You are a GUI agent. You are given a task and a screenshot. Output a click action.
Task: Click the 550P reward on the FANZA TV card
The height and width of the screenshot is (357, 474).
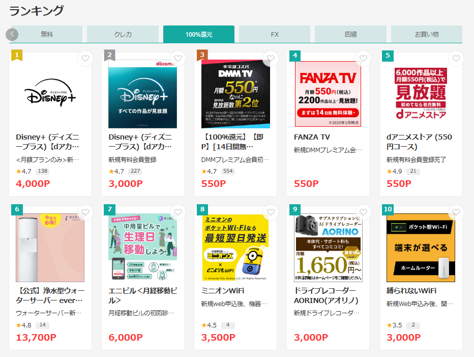[x=306, y=183]
